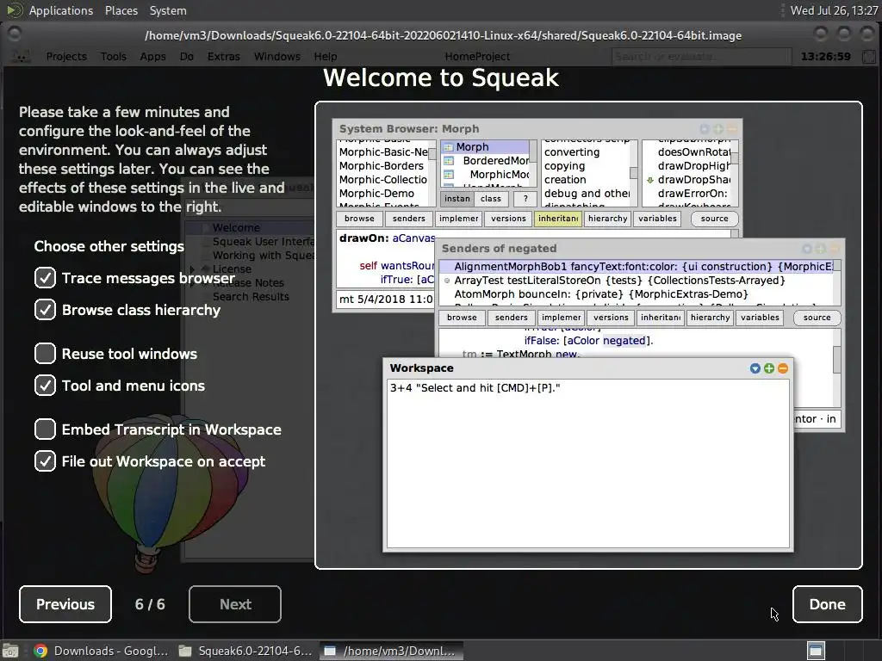The width and height of the screenshot is (882, 661).
Task: Click senders button in System Browser
Action: [x=409, y=219]
